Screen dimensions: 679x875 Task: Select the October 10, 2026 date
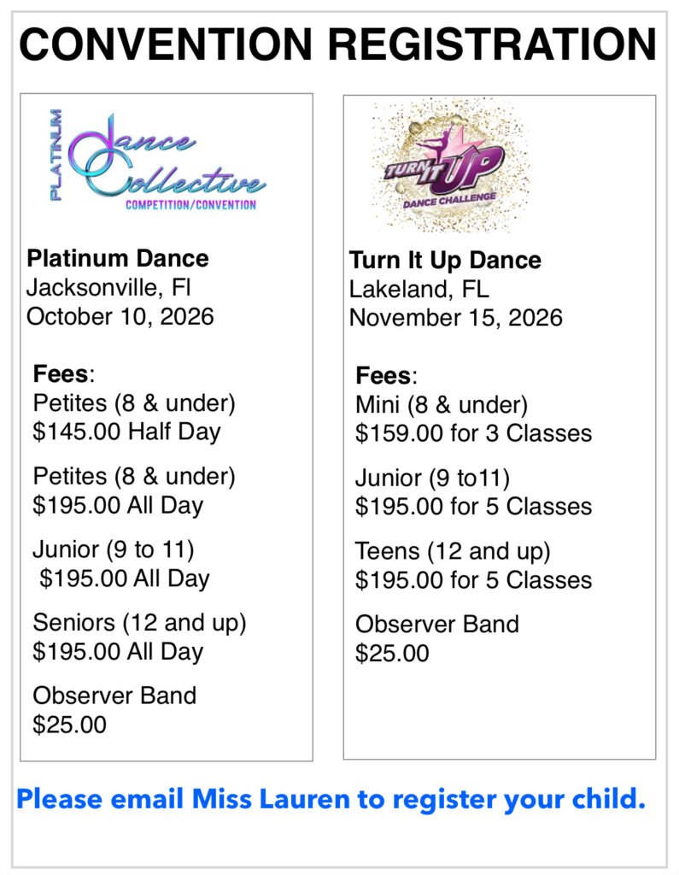(x=120, y=316)
